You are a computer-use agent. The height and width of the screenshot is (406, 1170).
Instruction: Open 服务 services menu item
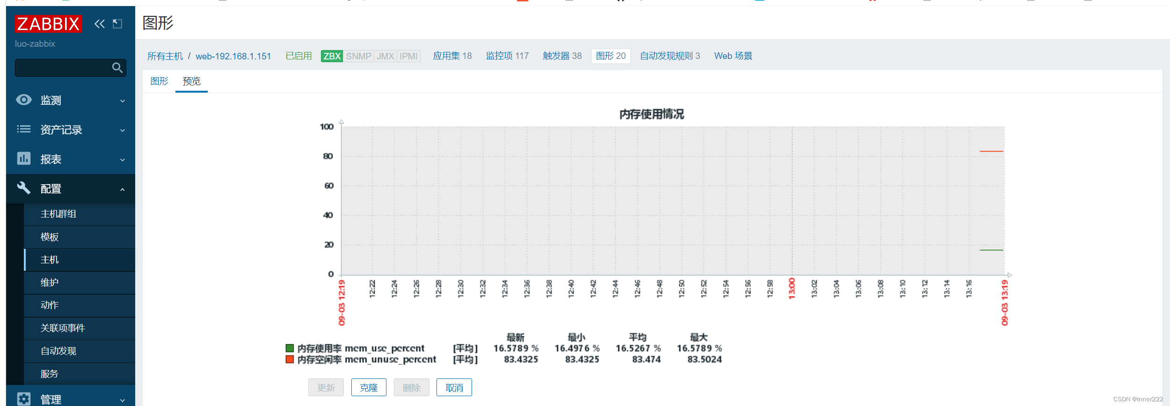(80, 374)
